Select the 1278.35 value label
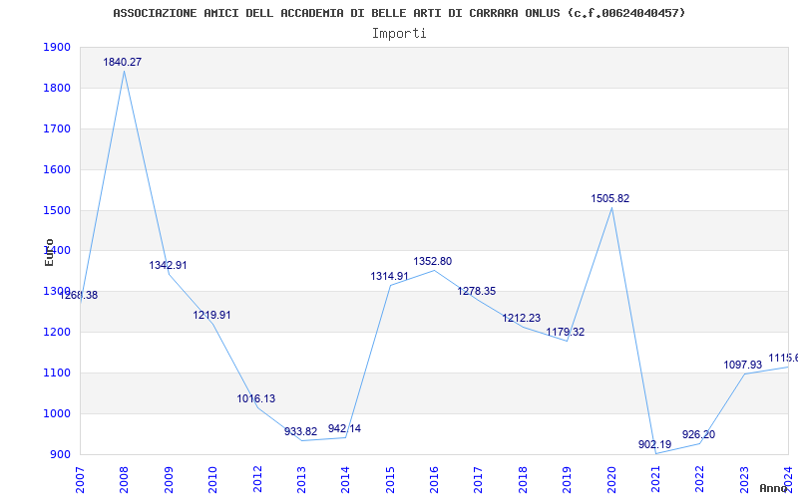 477,291
